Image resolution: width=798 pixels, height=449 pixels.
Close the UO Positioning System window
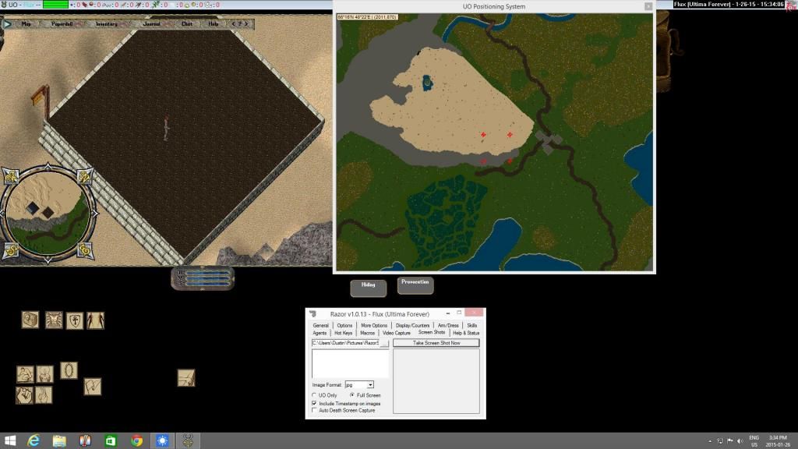648,6
